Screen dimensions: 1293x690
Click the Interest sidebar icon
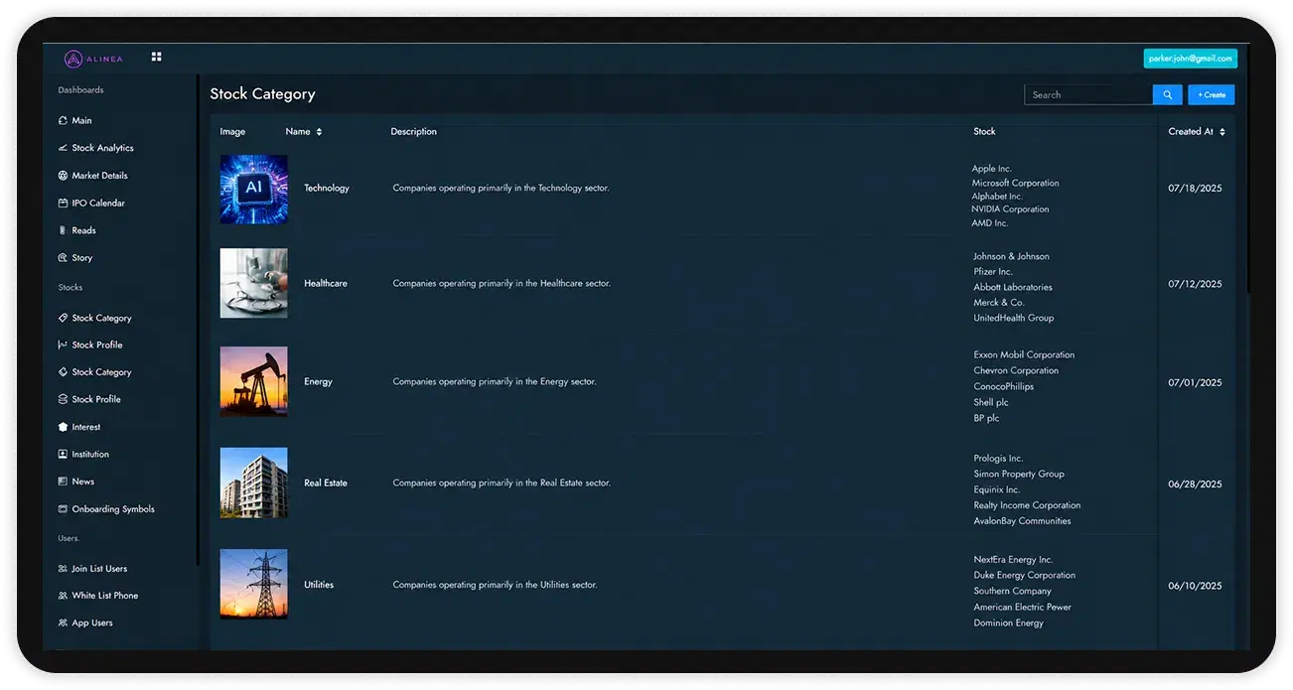pos(64,427)
